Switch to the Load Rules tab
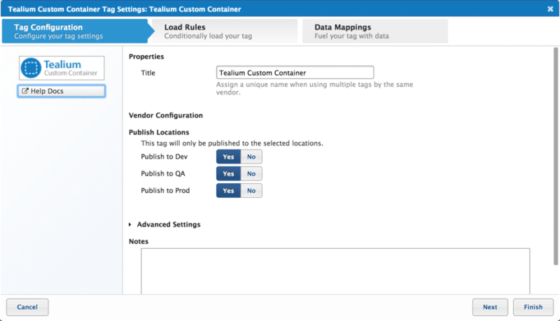560x321 pixels. point(225,31)
